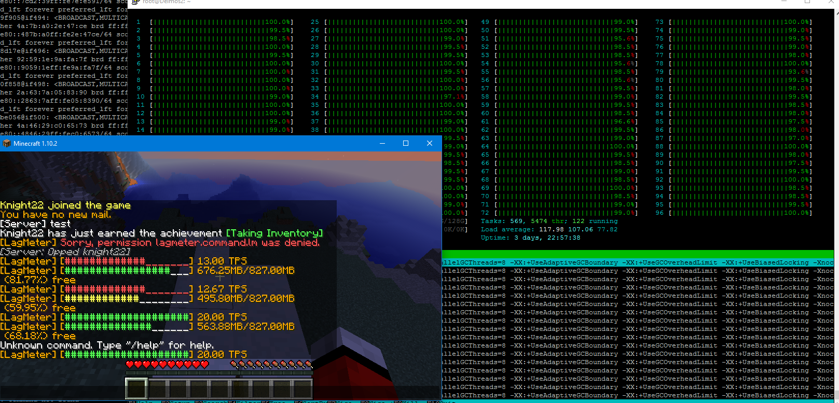Select the highlighted first hotbar slot in Minecraft
The height and width of the screenshot is (403, 839).
click(x=136, y=388)
